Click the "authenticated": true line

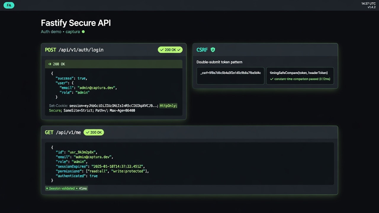click(x=77, y=176)
